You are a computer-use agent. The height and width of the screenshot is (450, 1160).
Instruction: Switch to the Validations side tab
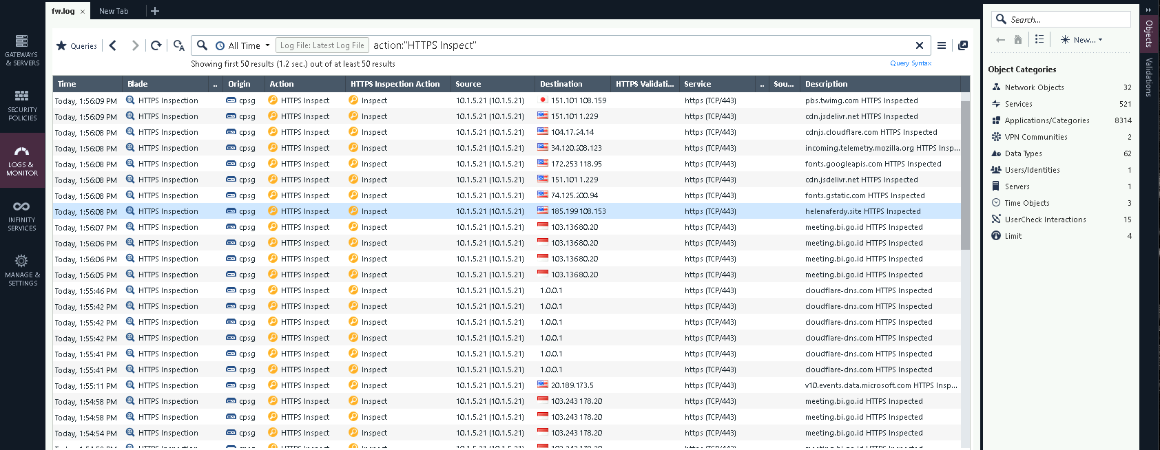1148,77
